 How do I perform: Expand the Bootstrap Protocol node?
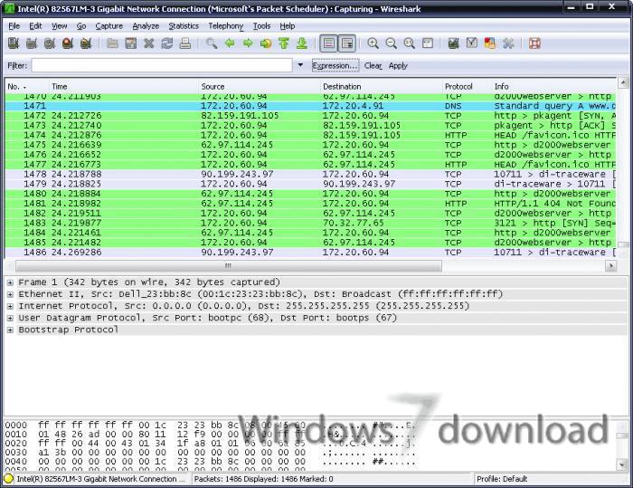10,330
